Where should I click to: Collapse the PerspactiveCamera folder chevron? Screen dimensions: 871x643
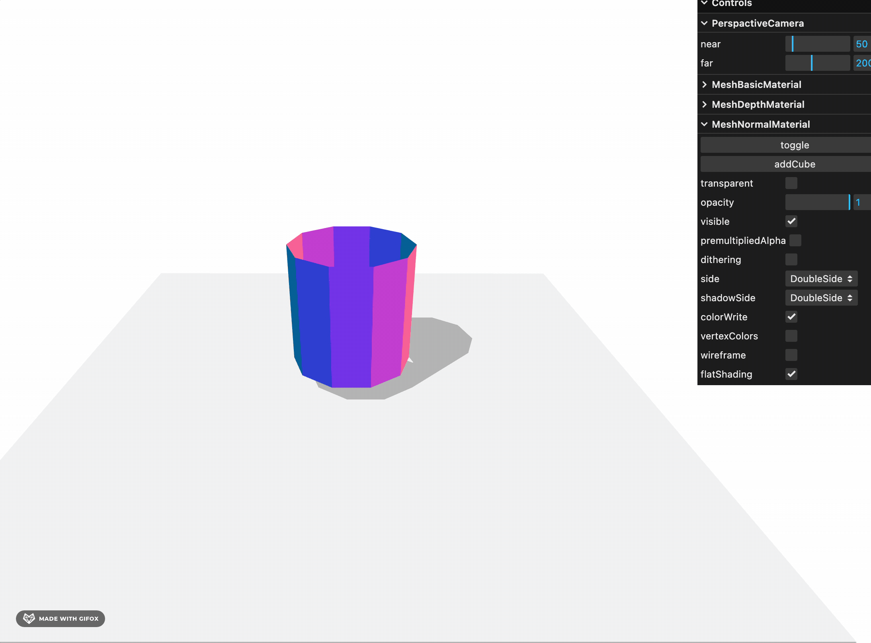[704, 23]
